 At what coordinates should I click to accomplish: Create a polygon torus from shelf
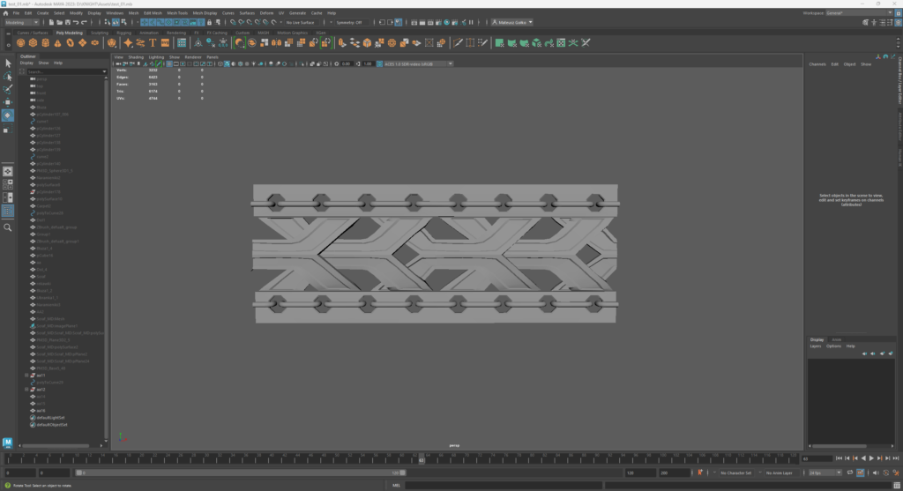tap(71, 43)
